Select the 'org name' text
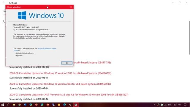190x107 pixels. 19,56
